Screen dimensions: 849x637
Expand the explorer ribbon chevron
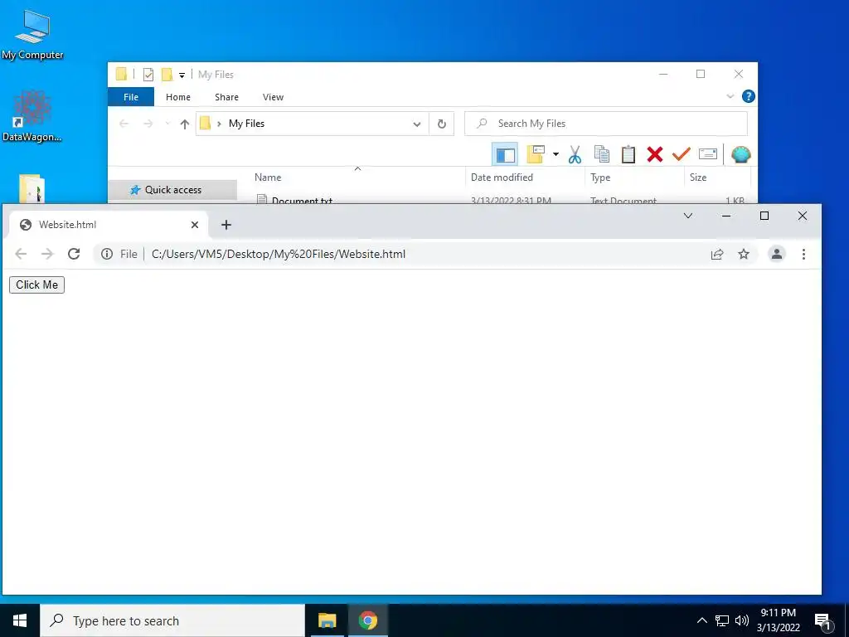730,96
